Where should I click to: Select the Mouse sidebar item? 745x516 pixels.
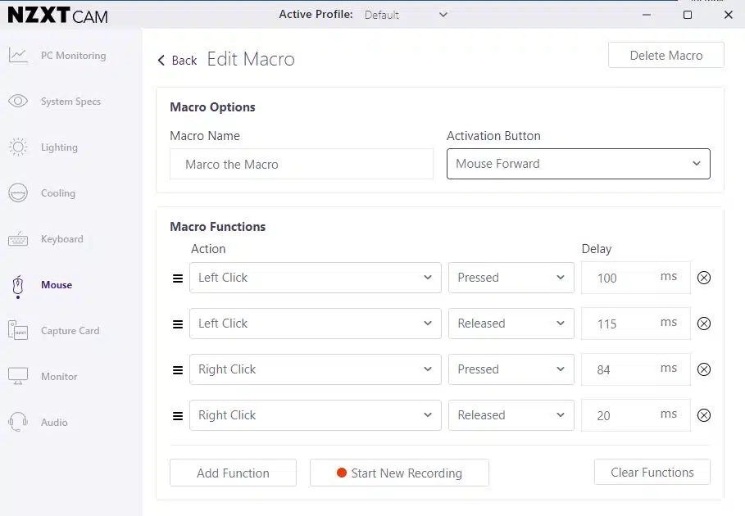tap(57, 285)
